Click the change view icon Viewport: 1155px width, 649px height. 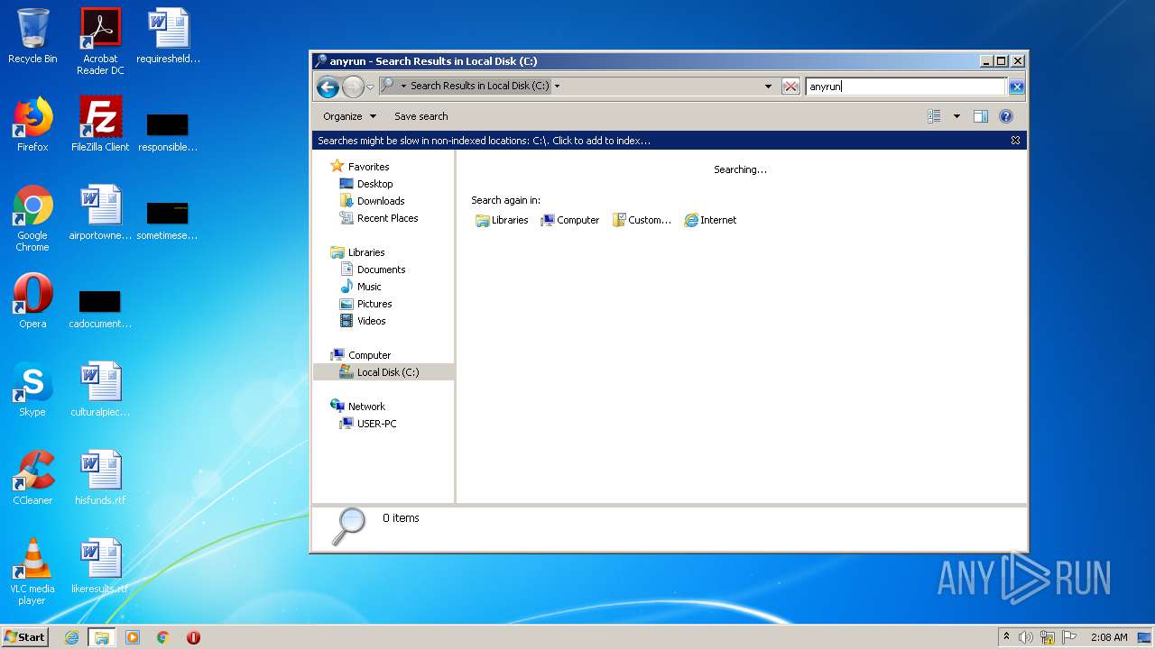(x=934, y=116)
